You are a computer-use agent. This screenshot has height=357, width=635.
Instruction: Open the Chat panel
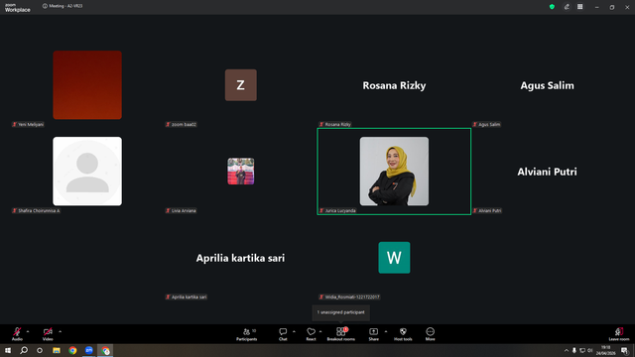(x=283, y=334)
